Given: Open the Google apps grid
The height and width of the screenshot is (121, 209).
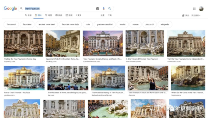Looking at the screenshot, I should [x=194, y=9].
